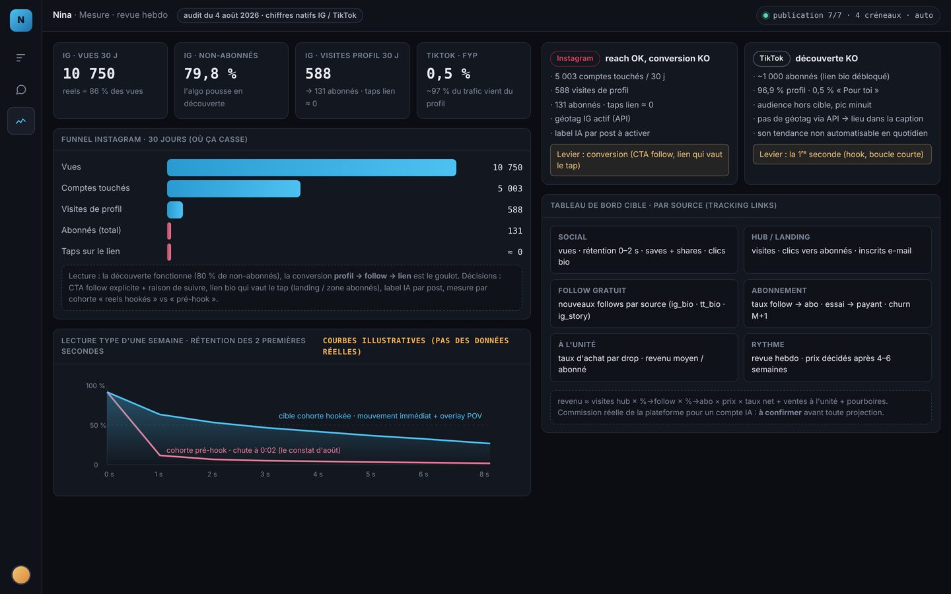
Task: Select the HUB / LANDING tracking card
Action: coord(837,250)
